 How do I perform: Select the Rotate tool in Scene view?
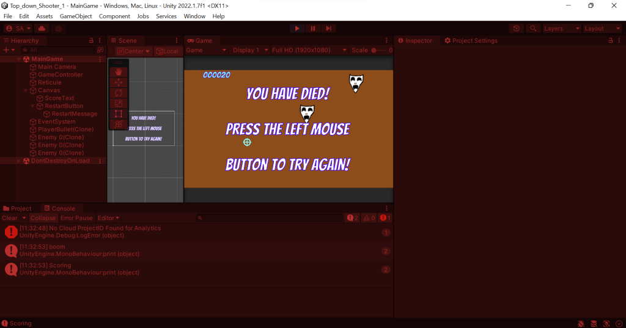[119, 93]
